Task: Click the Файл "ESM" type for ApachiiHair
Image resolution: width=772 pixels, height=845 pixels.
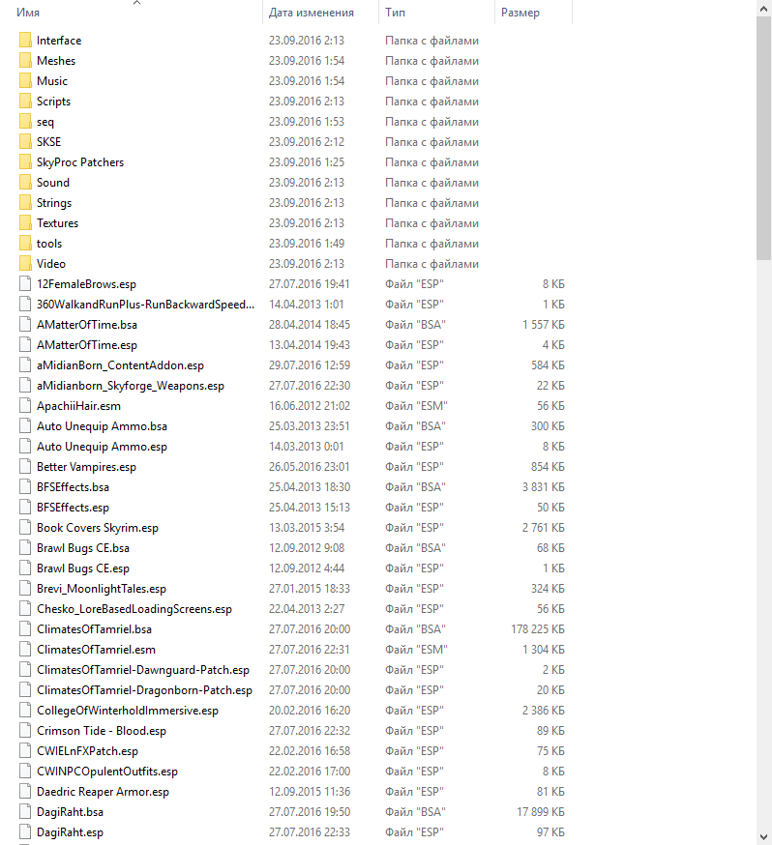Action: click(x=416, y=406)
